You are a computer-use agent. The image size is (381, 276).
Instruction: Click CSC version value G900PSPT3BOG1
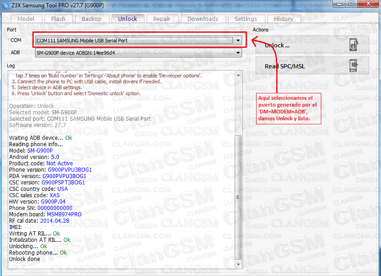point(63,182)
